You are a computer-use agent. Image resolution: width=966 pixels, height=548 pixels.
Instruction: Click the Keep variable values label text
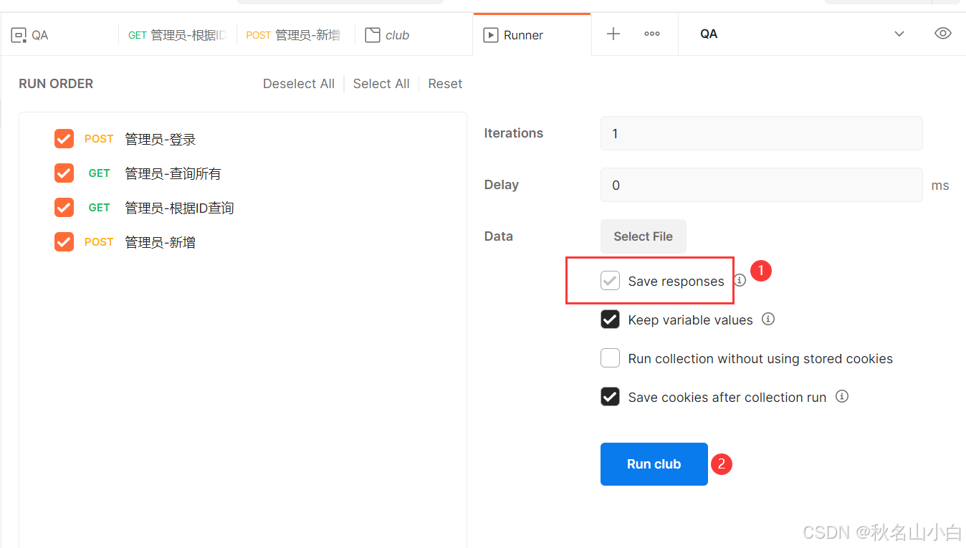[x=691, y=320]
